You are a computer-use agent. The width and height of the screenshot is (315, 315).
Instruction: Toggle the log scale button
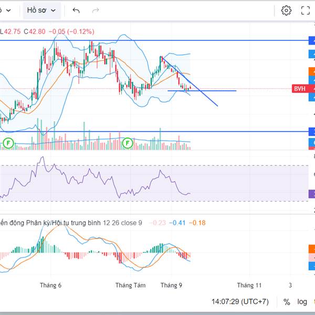click(x=302, y=302)
